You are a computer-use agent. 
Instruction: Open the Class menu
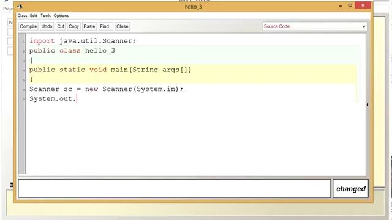22,16
